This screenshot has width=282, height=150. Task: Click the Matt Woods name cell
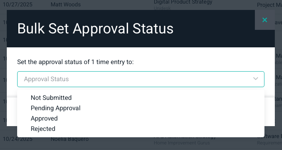(x=66, y=4)
